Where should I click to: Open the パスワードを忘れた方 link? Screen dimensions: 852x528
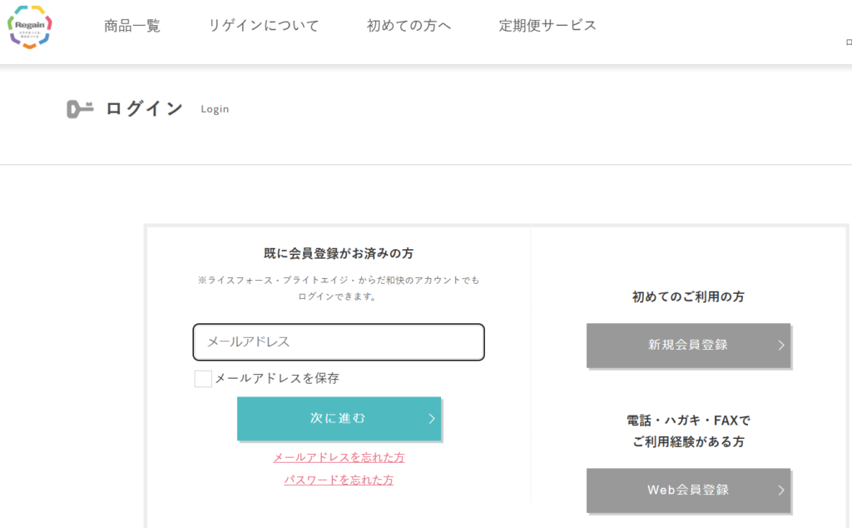[339, 481]
